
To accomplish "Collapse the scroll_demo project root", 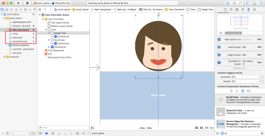I will (2, 14).
